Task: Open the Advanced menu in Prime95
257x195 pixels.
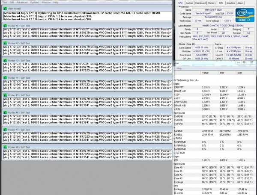Action: click(x=22, y=3)
